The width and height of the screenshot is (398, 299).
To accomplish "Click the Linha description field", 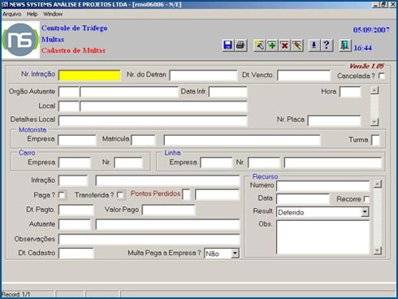I will pyautogui.click(x=333, y=162).
